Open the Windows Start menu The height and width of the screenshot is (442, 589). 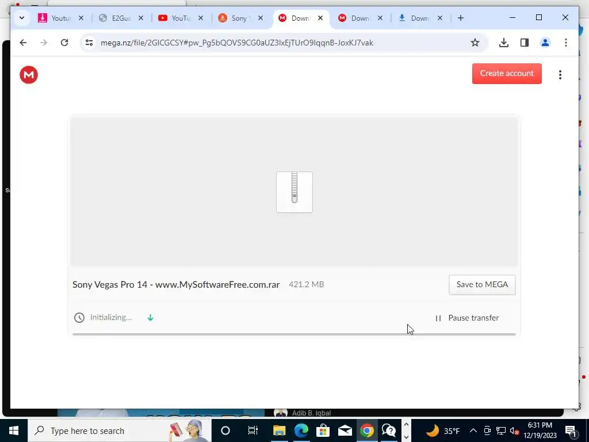coord(14,430)
